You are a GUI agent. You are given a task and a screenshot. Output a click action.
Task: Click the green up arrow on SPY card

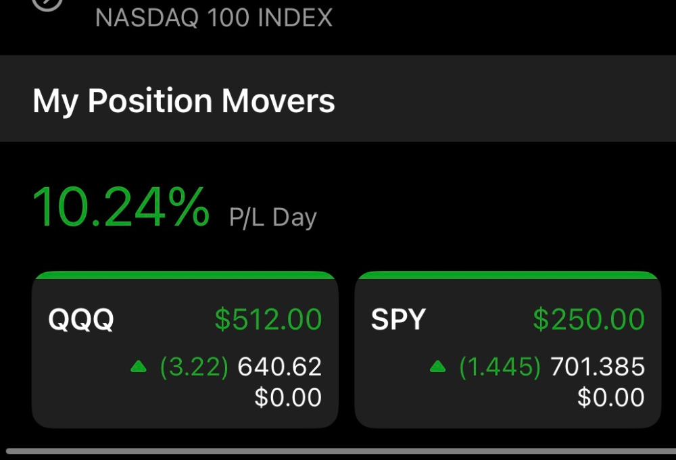pos(437,367)
